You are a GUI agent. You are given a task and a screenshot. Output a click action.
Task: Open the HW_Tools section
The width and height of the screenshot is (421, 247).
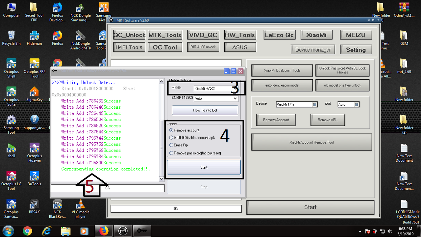(x=240, y=35)
